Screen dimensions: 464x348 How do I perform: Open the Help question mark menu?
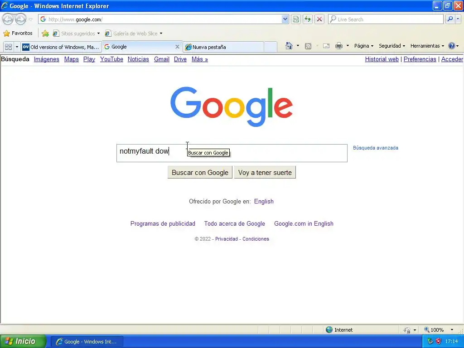(453, 46)
